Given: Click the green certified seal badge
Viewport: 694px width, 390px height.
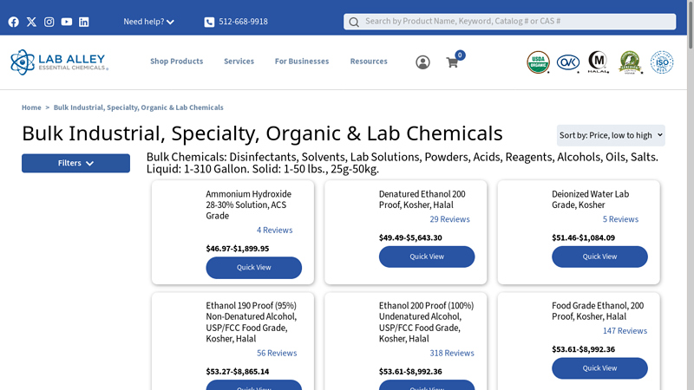Looking at the screenshot, I should [x=631, y=62].
